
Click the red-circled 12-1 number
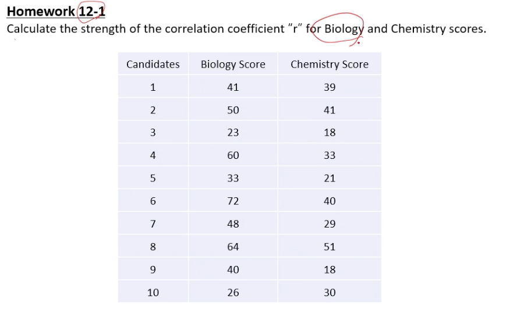pyautogui.click(x=92, y=12)
